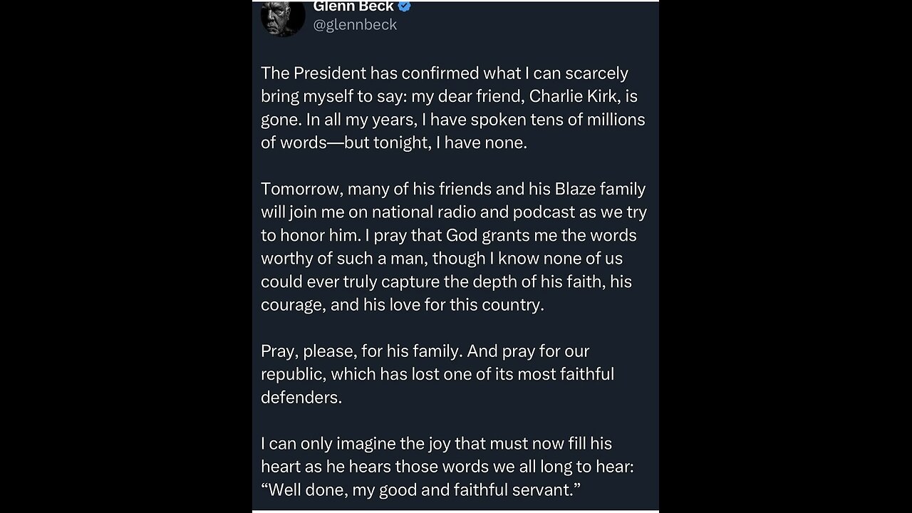The height and width of the screenshot is (513, 912).
Task: Click the line starting "Tomorrow, many of his friends"
Action: (x=453, y=190)
